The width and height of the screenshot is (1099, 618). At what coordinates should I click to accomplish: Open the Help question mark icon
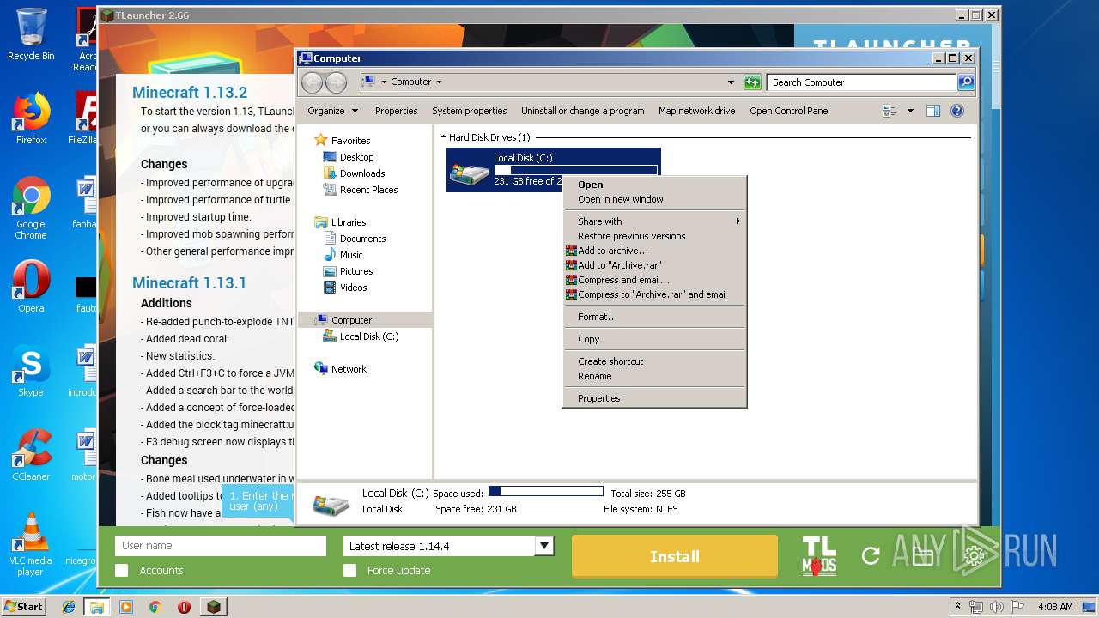pos(957,111)
